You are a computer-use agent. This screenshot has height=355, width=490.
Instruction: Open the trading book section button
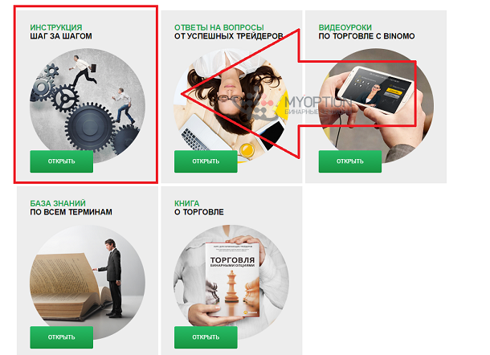point(206,337)
